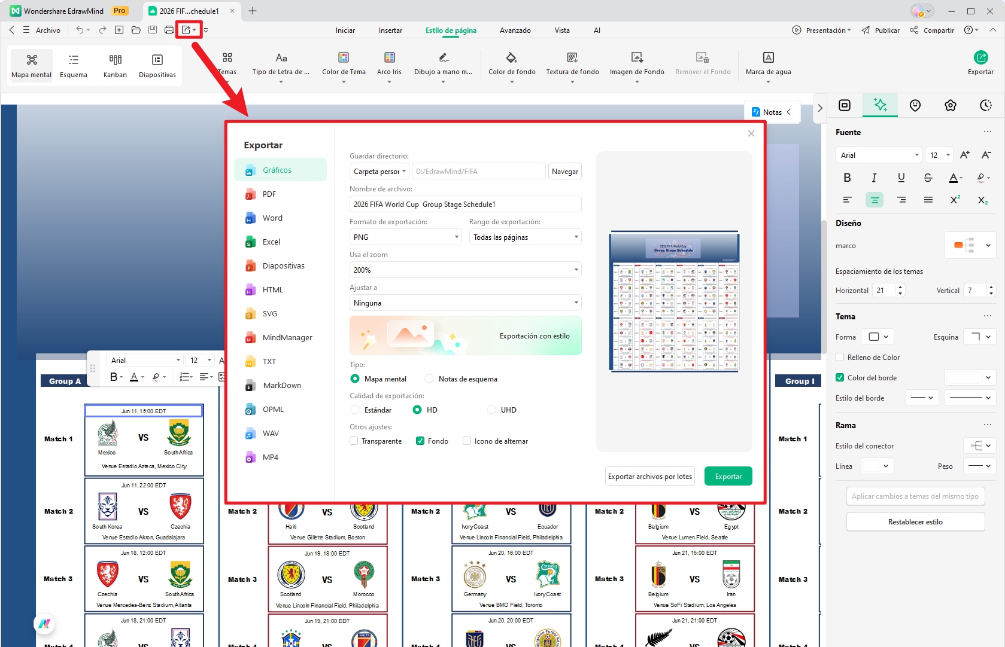1005x647 pixels.
Task: Open the Kanban view
Action: (115, 65)
